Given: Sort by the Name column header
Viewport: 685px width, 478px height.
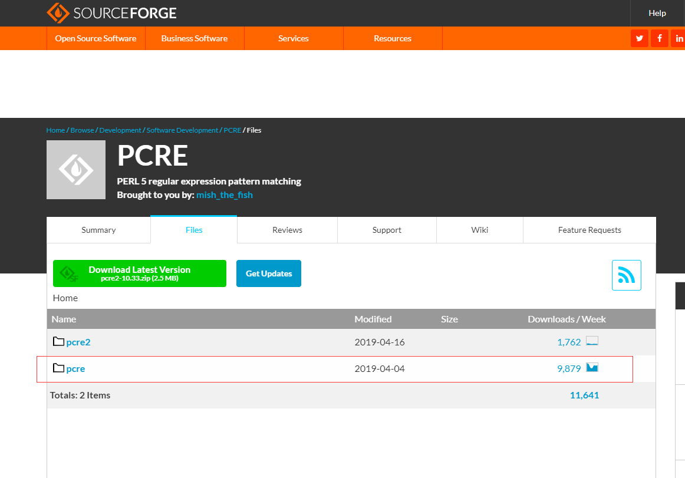Looking at the screenshot, I should click(64, 319).
